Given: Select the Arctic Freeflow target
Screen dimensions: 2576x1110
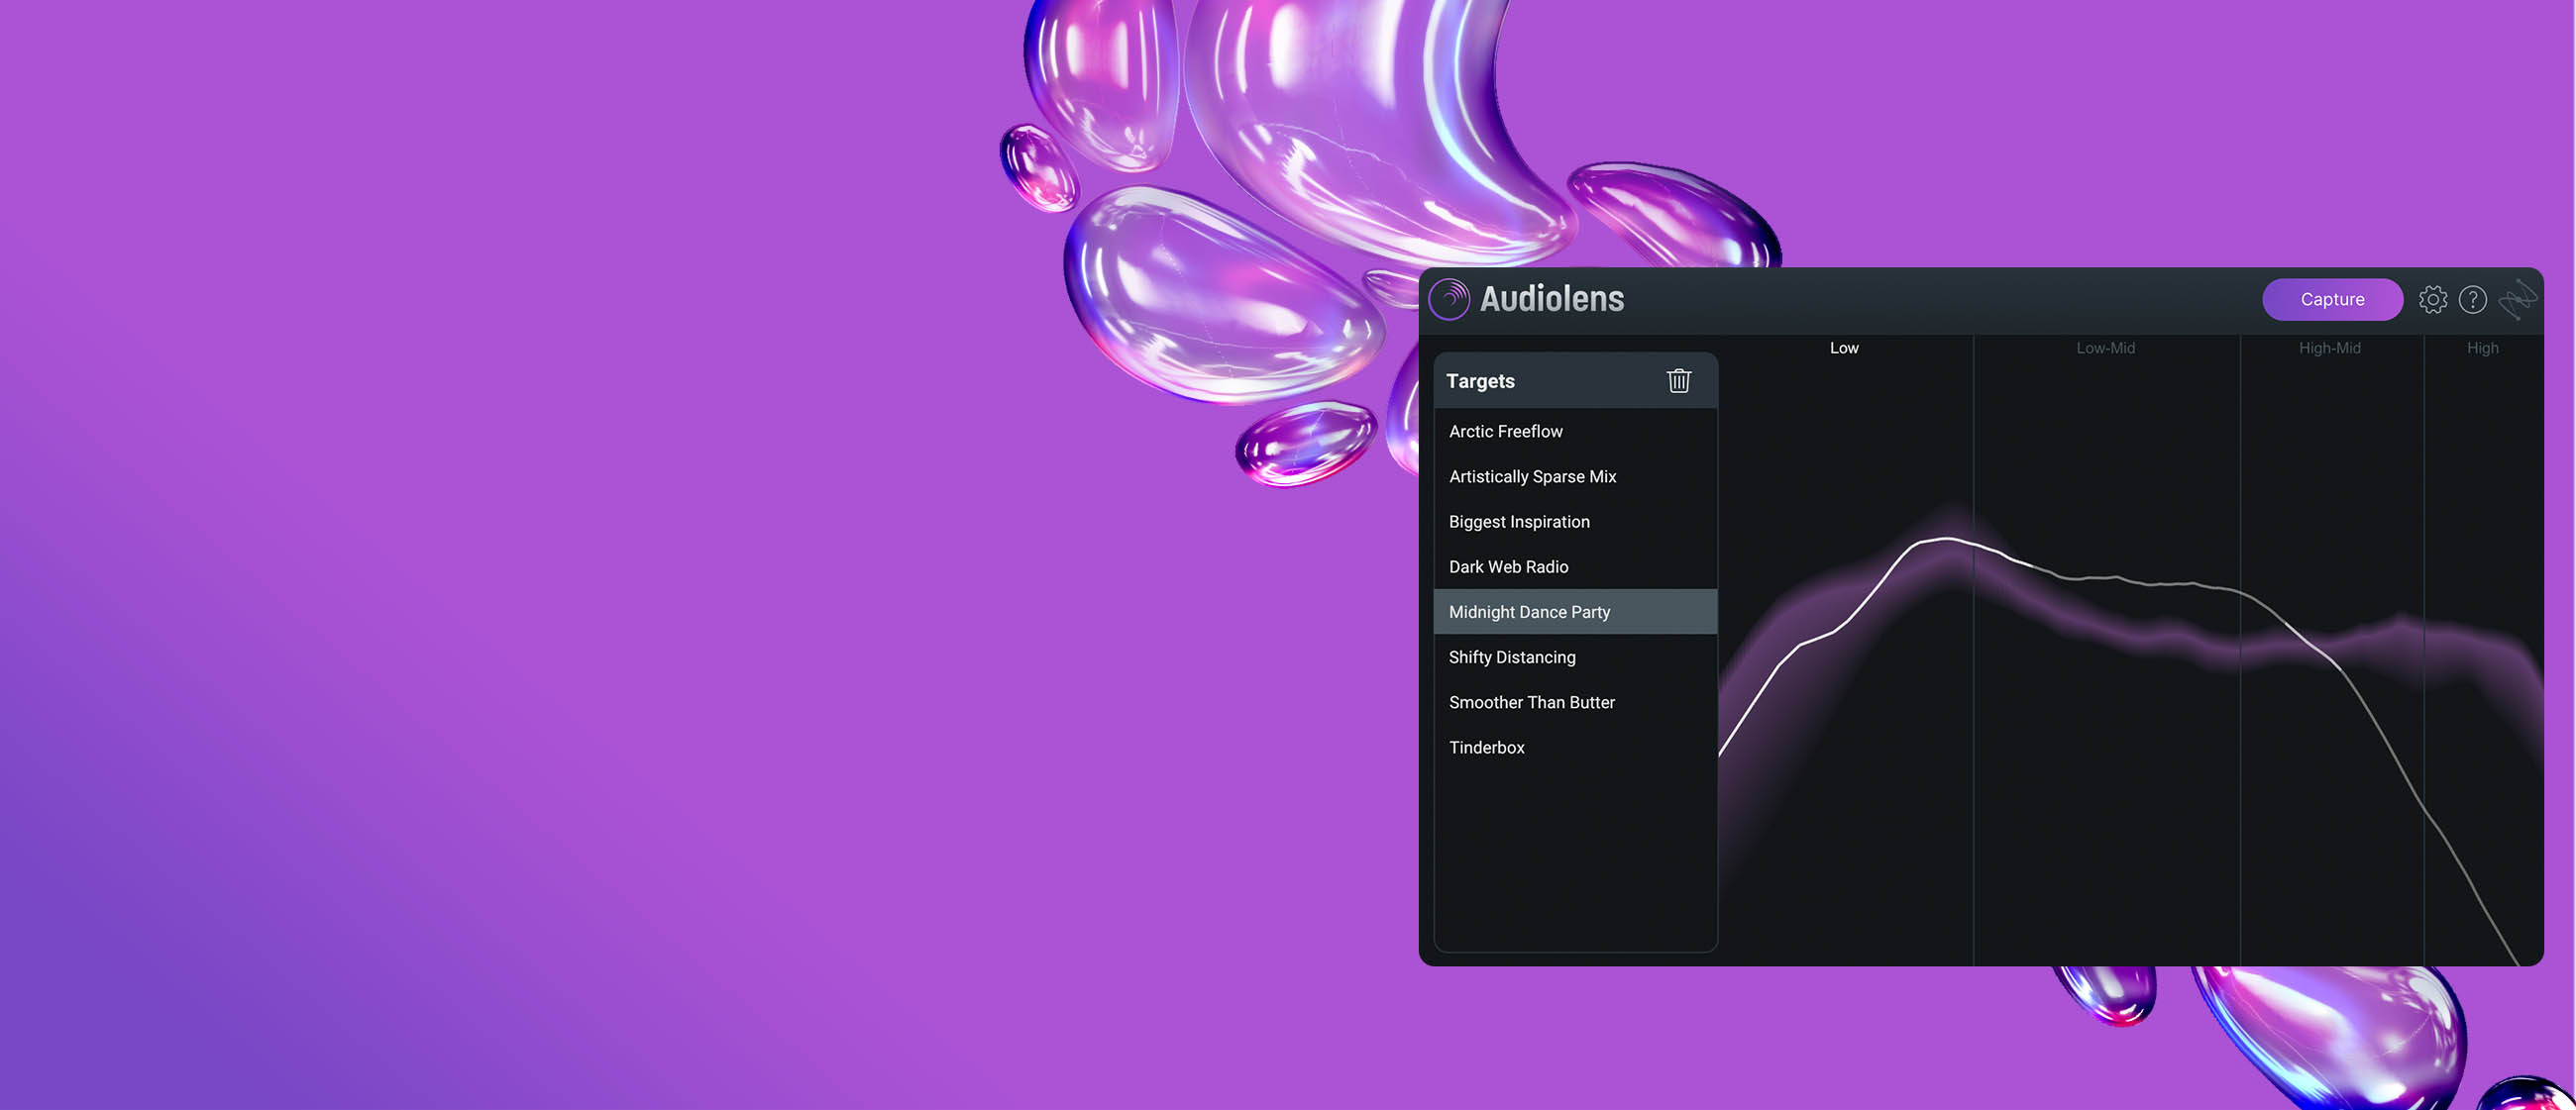Looking at the screenshot, I should click(x=1575, y=431).
